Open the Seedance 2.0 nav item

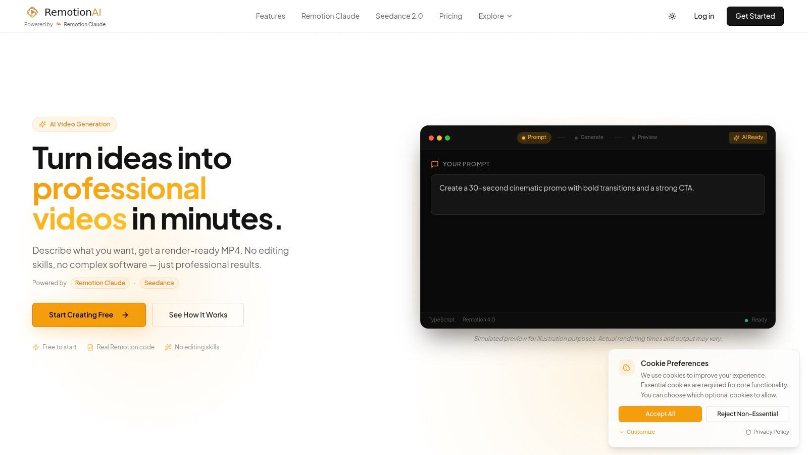click(x=399, y=16)
